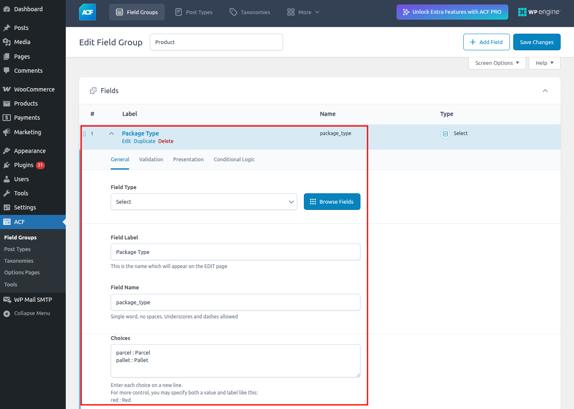
Task: Open the Screen Options dropdown
Action: (x=497, y=63)
